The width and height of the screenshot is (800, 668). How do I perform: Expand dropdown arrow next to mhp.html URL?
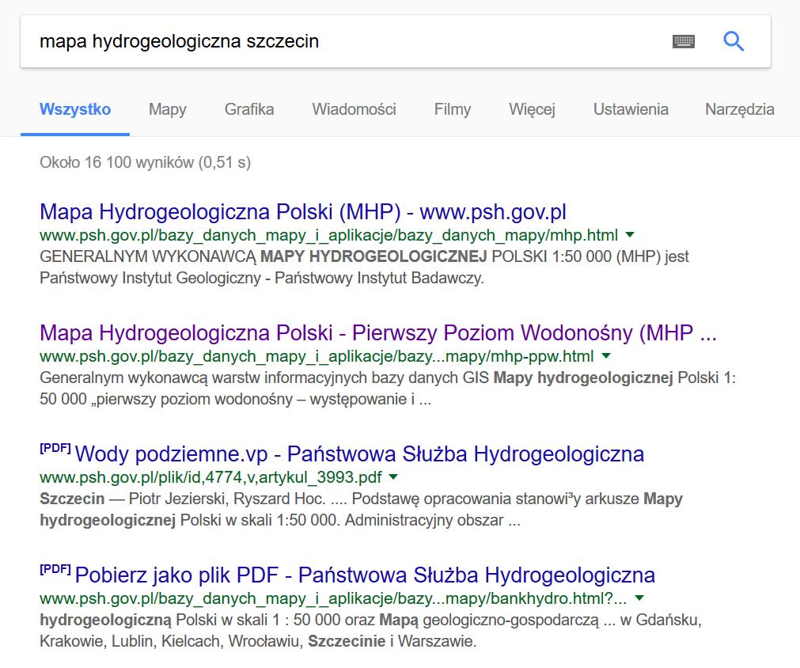[630, 235]
